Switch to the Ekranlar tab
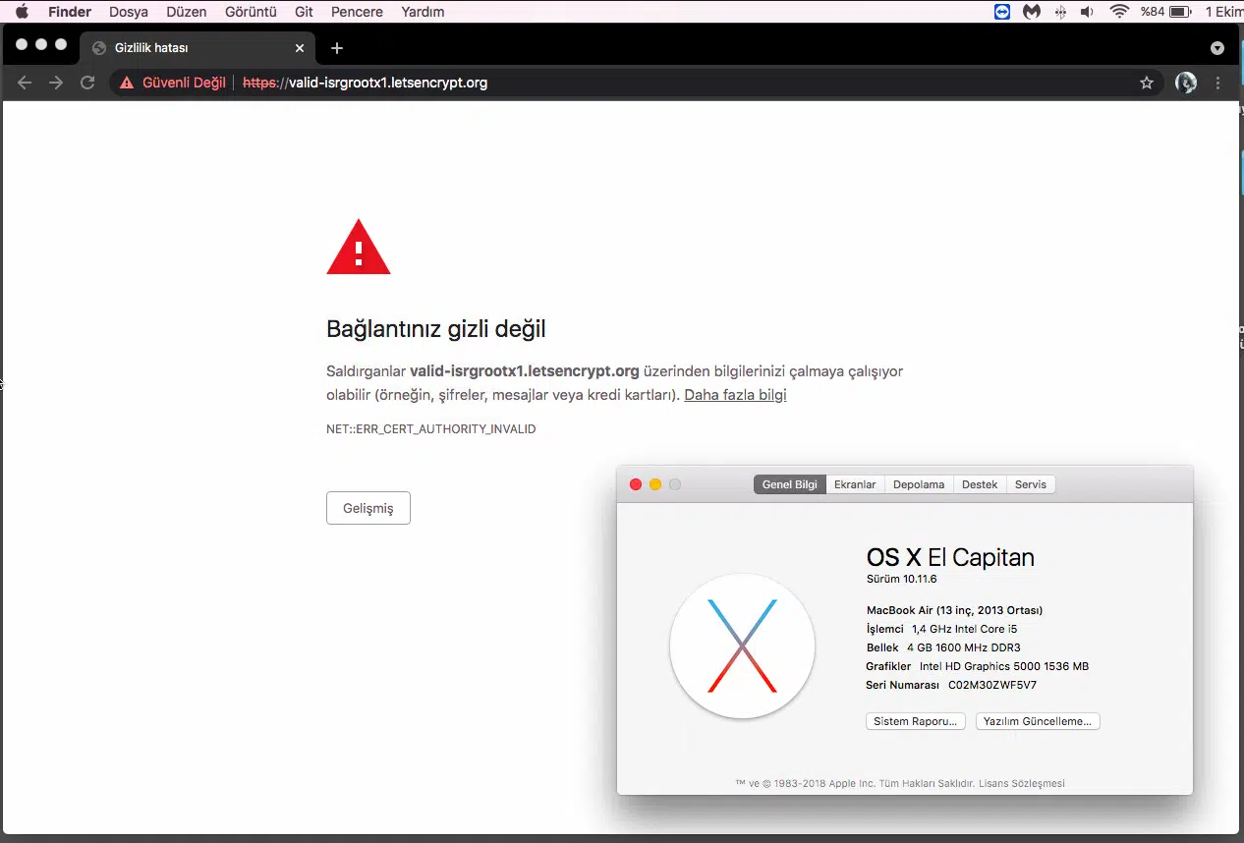Image resolution: width=1244 pixels, height=843 pixels. click(854, 484)
